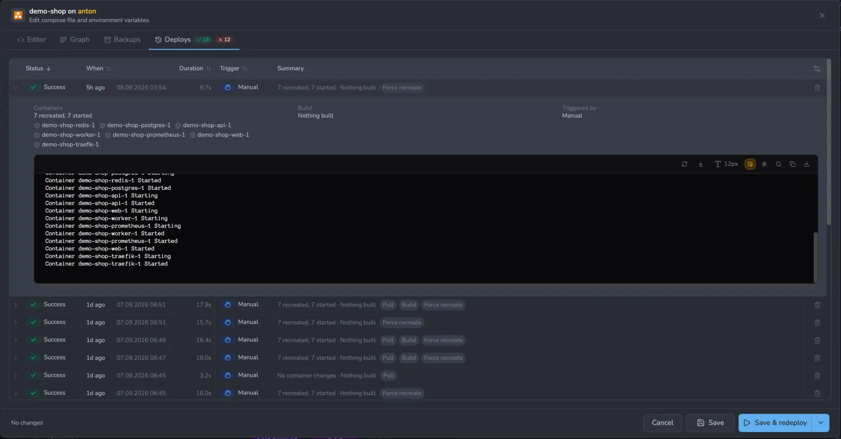Delete the 17.9s duration deploy entry
841x439 pixels.
(x=817, y=305)
